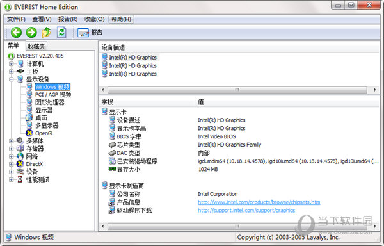The width and height of the screenshot is (384, 246).
Task: Expand the 存储器 tree node
Action: pos(12,149)
